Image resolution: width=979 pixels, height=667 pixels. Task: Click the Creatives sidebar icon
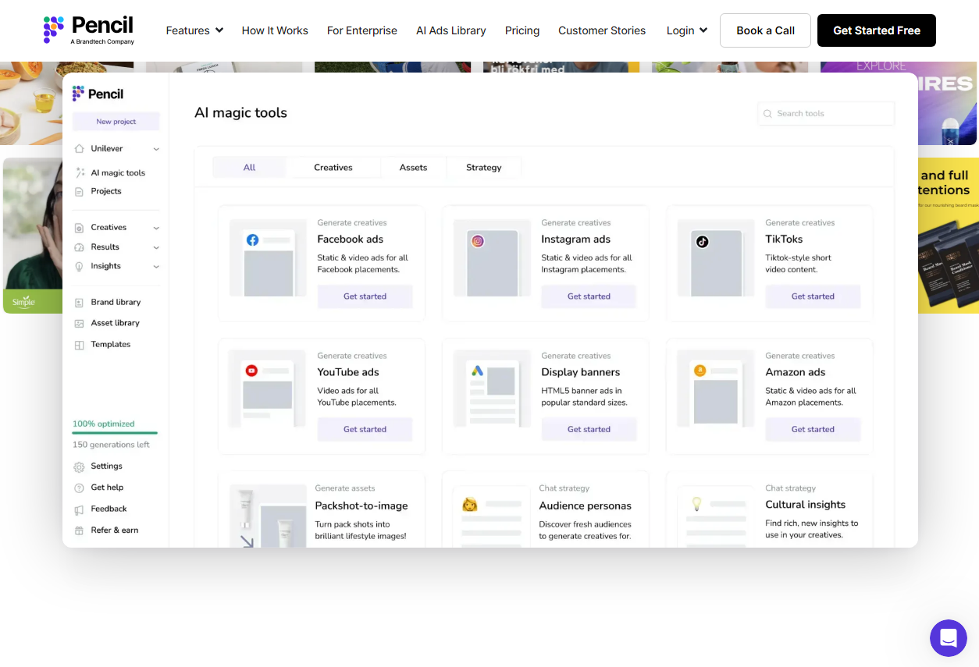click(79, 228)
